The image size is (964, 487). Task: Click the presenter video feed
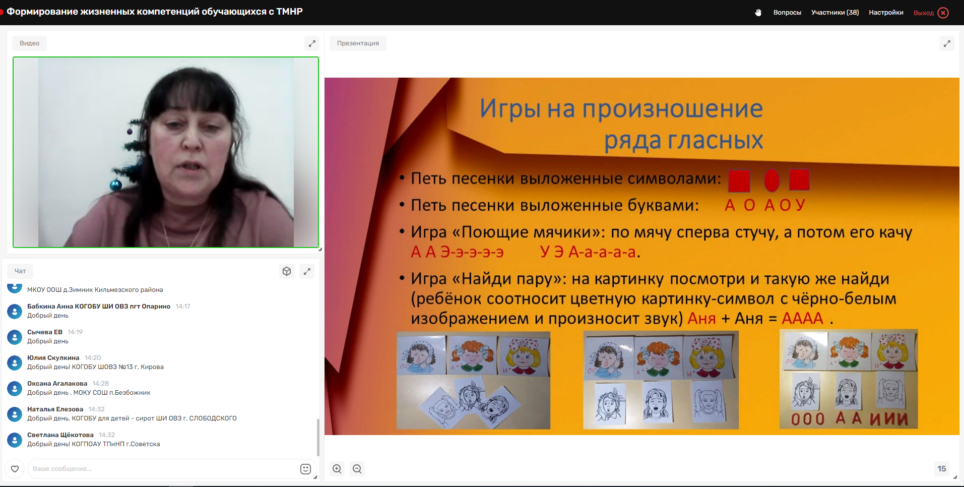point(166,152)
